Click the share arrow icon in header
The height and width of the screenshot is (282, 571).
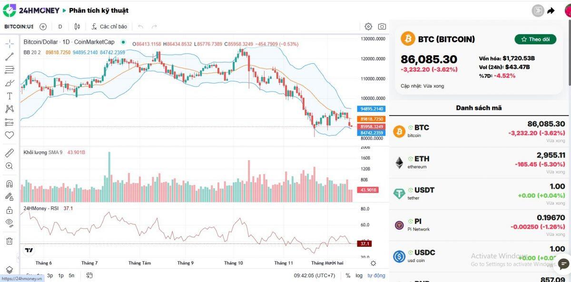coord(551,10)
